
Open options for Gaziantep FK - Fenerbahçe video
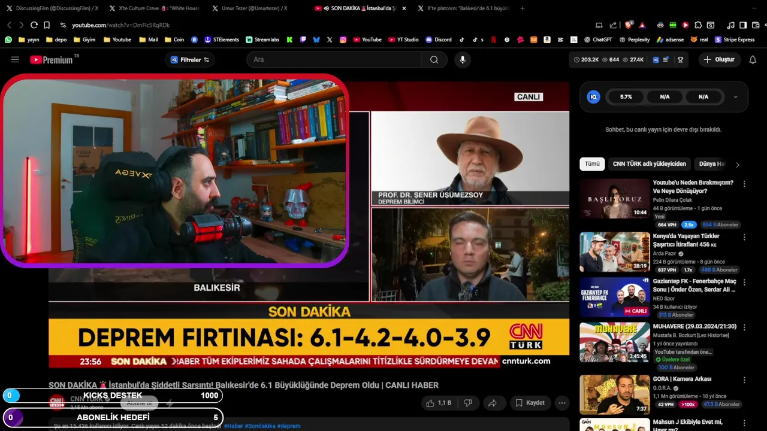tap(744, 282)
